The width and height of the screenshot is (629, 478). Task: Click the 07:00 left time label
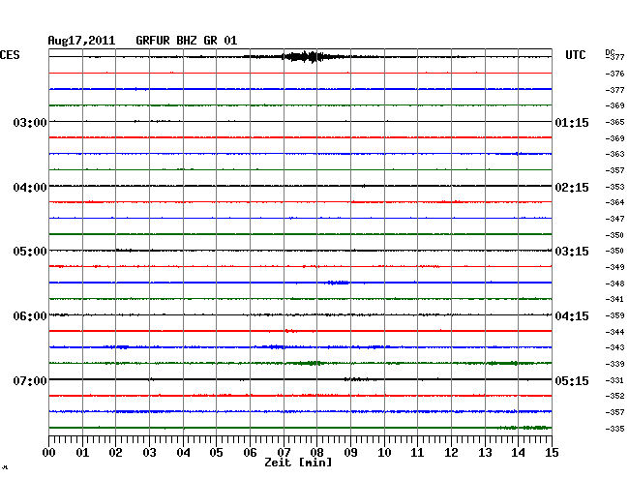pos(30,380)
